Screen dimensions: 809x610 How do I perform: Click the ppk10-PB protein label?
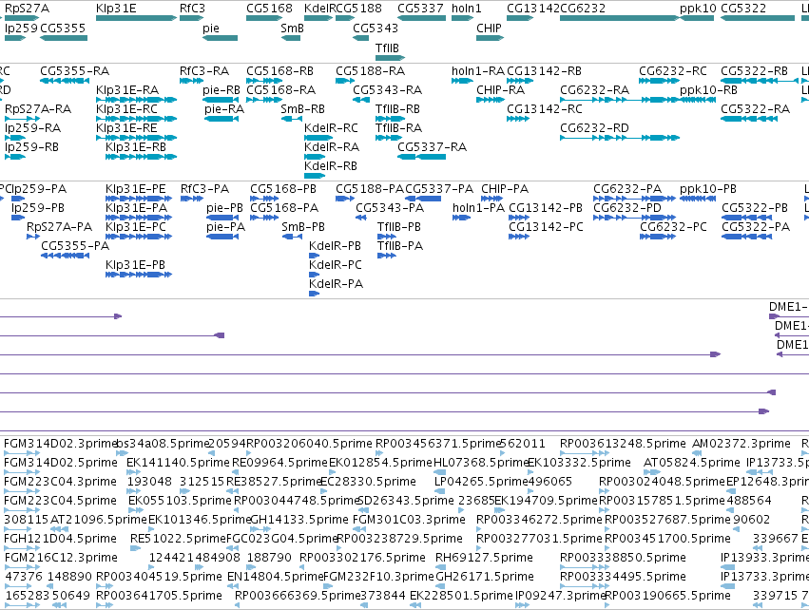tap(708, 189)
